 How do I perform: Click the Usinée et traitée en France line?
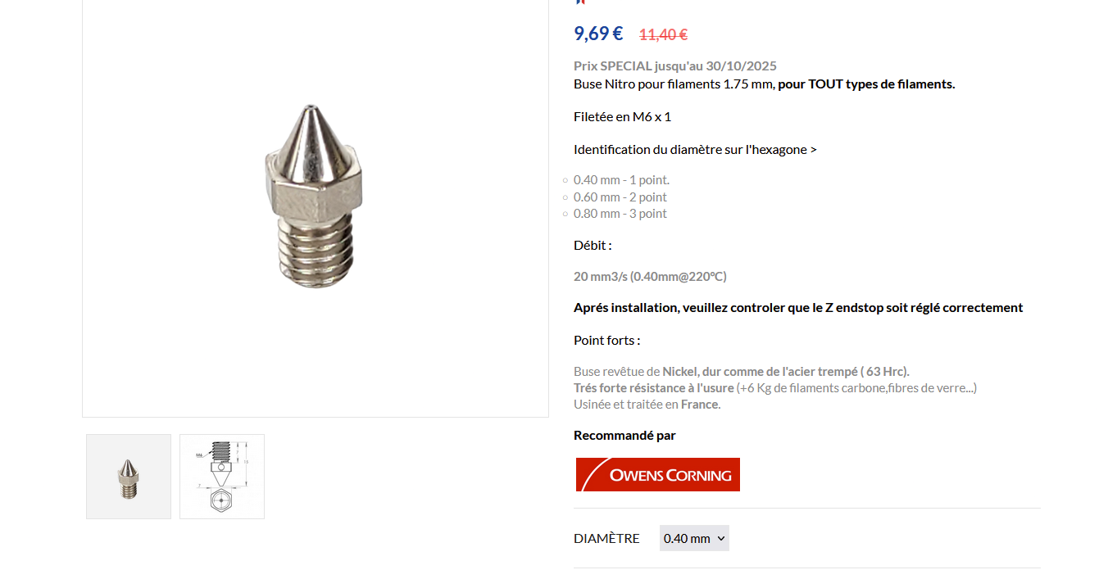[x=647, y=405]
